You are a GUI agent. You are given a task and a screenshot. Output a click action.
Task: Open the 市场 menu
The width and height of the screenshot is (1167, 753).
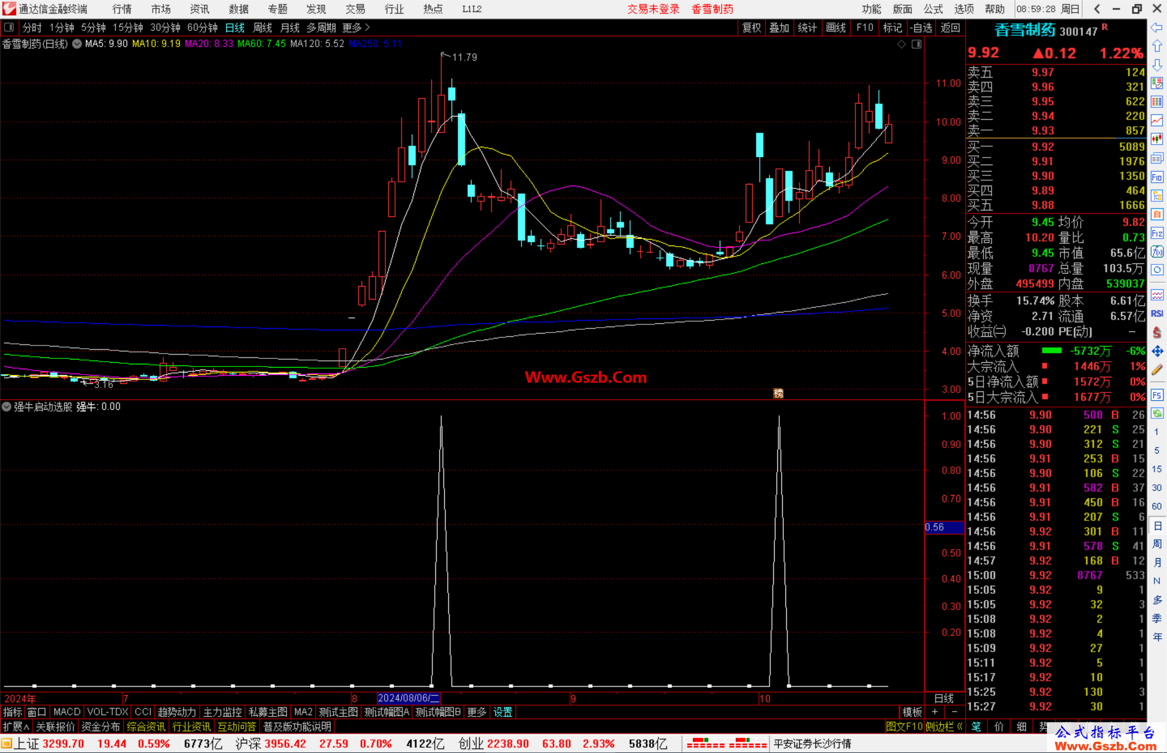pos(161,9)
